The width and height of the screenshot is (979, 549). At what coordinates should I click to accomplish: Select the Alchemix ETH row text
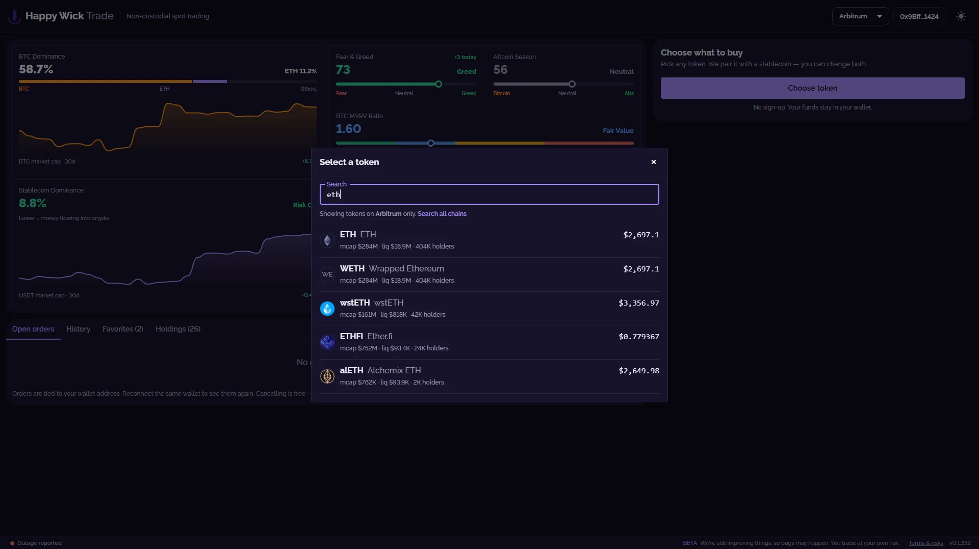click(x=380, y=371)
